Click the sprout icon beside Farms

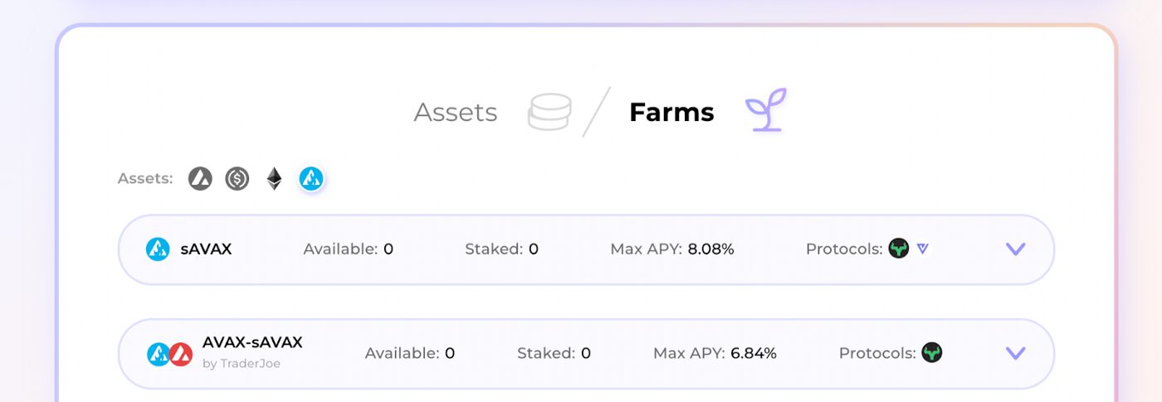(765, 110)
